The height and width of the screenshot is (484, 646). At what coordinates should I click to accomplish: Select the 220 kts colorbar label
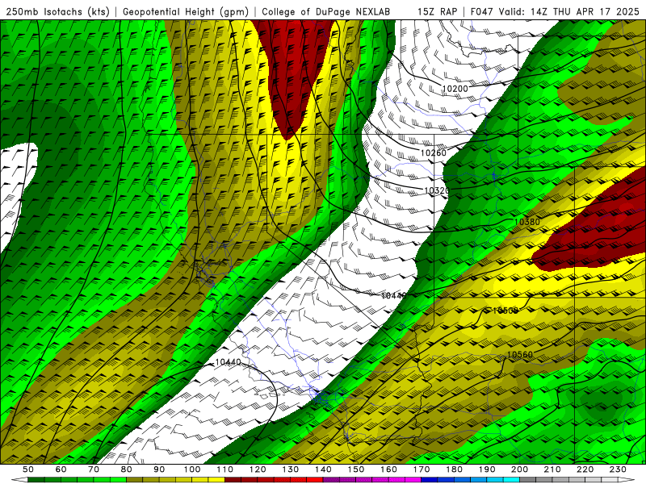point(585,469)
